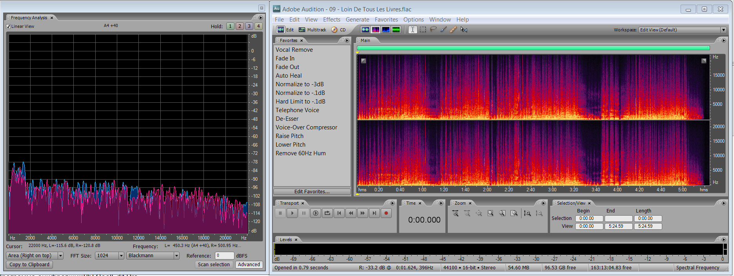Open the Favorites panel options menu

(347, 40)
